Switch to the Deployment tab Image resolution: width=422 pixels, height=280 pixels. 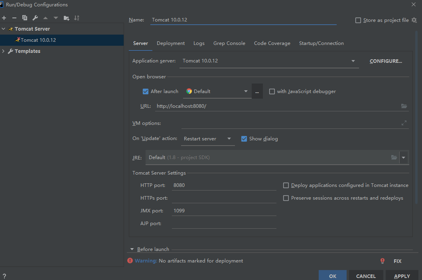[171, 43]
